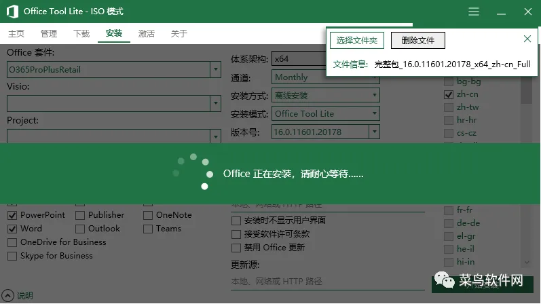Check 接受软件许可条款 option

pos(236,234)
